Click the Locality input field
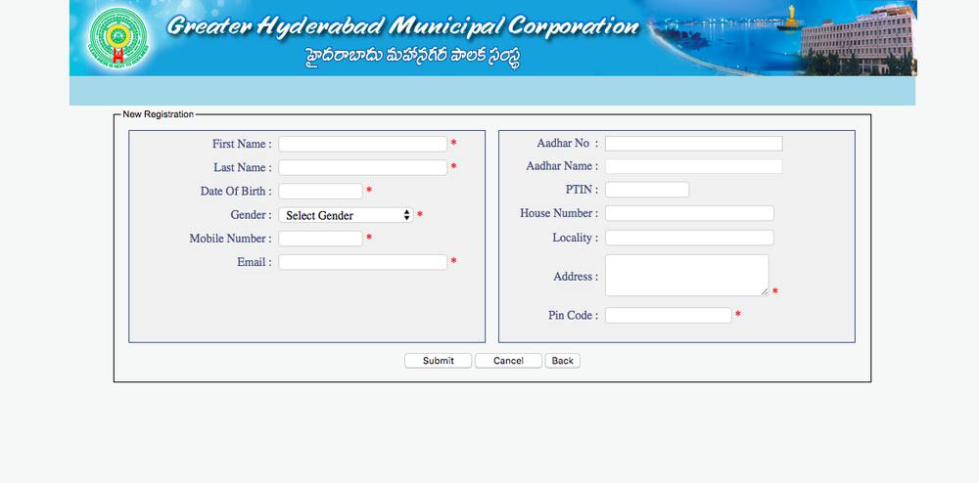 (689, 238)
